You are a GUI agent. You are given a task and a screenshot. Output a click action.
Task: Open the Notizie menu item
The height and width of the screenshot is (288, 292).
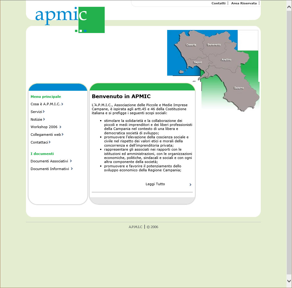[x=36, y=119]
